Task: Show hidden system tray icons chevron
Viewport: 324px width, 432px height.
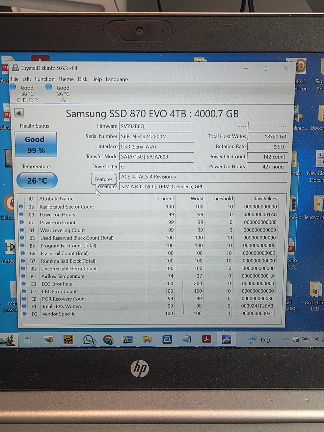Action: pyautogui.click(x=286, y=339)
